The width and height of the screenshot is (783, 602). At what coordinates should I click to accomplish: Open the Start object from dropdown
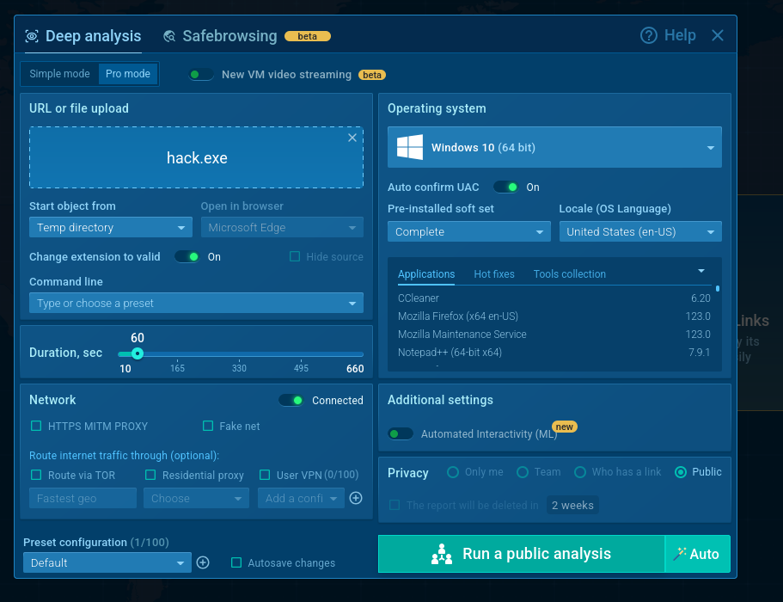coord(111,227)
